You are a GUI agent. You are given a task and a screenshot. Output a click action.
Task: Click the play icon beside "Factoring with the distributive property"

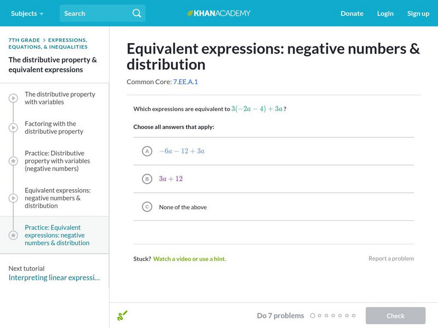[13, 128]
